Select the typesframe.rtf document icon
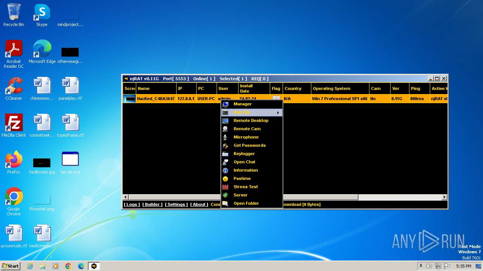Screen dimensions: 483x271 (x=70, y=126)
